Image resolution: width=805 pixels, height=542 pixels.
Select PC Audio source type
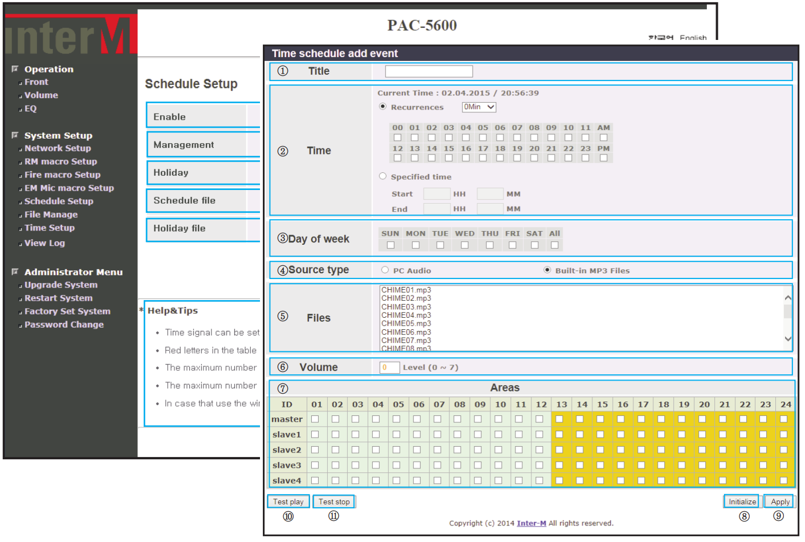[x=385, y=270]
